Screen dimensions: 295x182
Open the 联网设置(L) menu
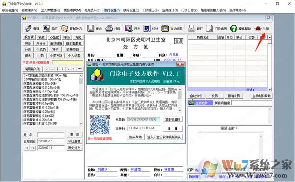click(131, 10)
